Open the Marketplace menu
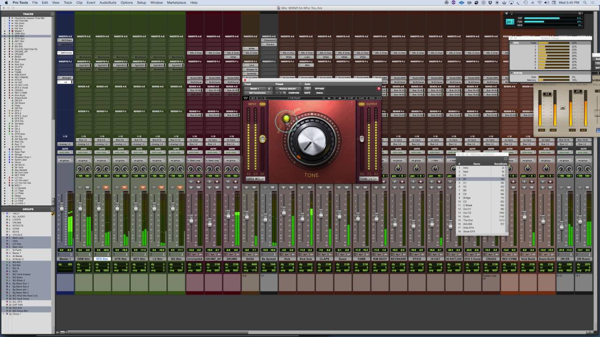 pyautogui.click(x=176, y=3)
